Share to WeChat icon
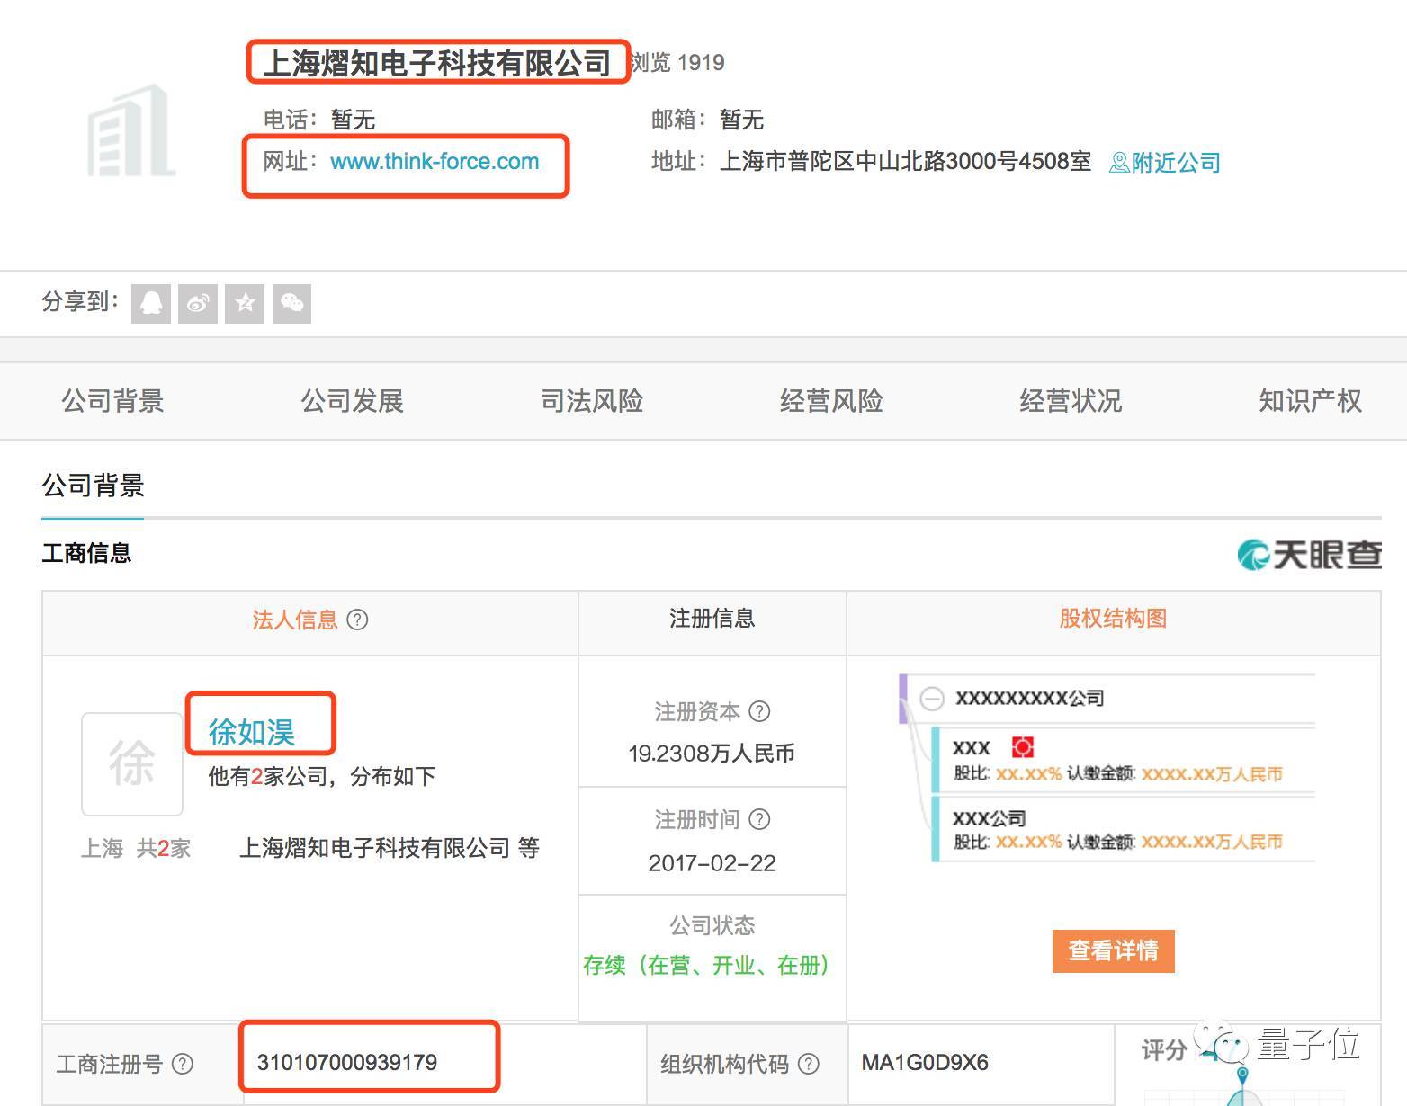The image size is (1407, 1106). click(291, 303)
